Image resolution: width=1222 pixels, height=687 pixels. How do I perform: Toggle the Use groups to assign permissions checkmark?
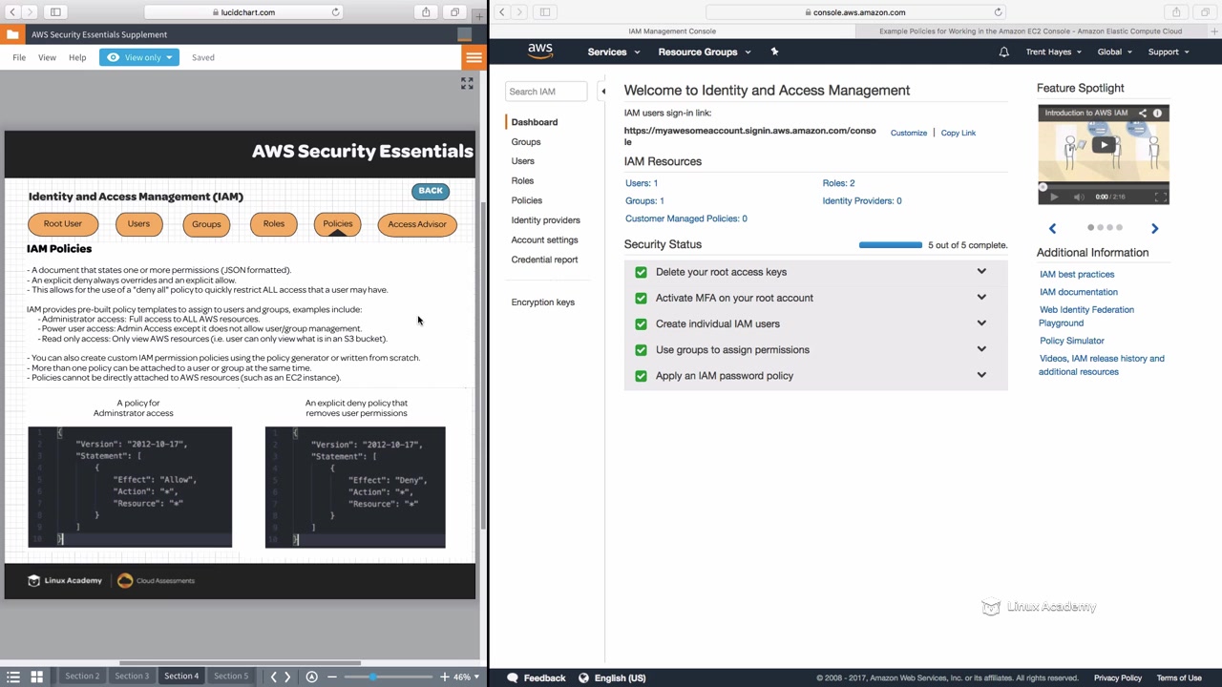(641, 349)
